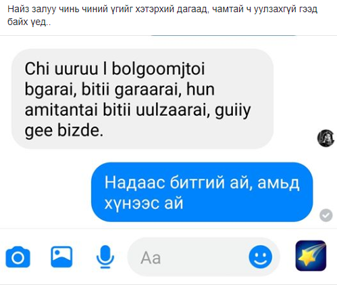
Task: Open the sender's round profile avatar
Action: (x=326, y=138)
